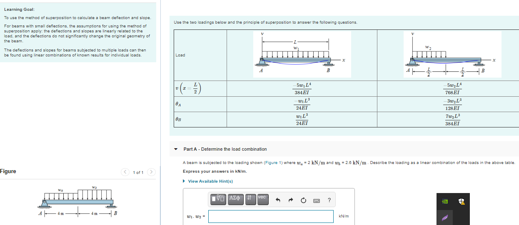519x225 pixels.
Task: Click the '1 of 1' figure counter
Action: 138,172
